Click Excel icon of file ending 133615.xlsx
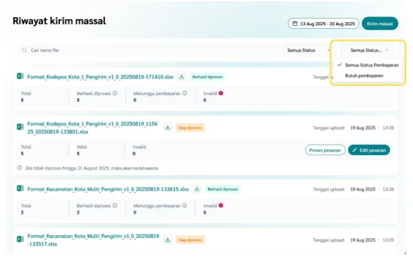The width and height of the screenshot is (413, 261). 20,189
